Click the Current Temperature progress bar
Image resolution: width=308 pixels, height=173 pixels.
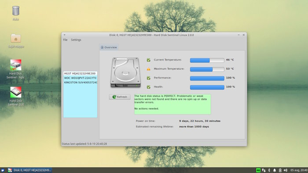[207, 60]
